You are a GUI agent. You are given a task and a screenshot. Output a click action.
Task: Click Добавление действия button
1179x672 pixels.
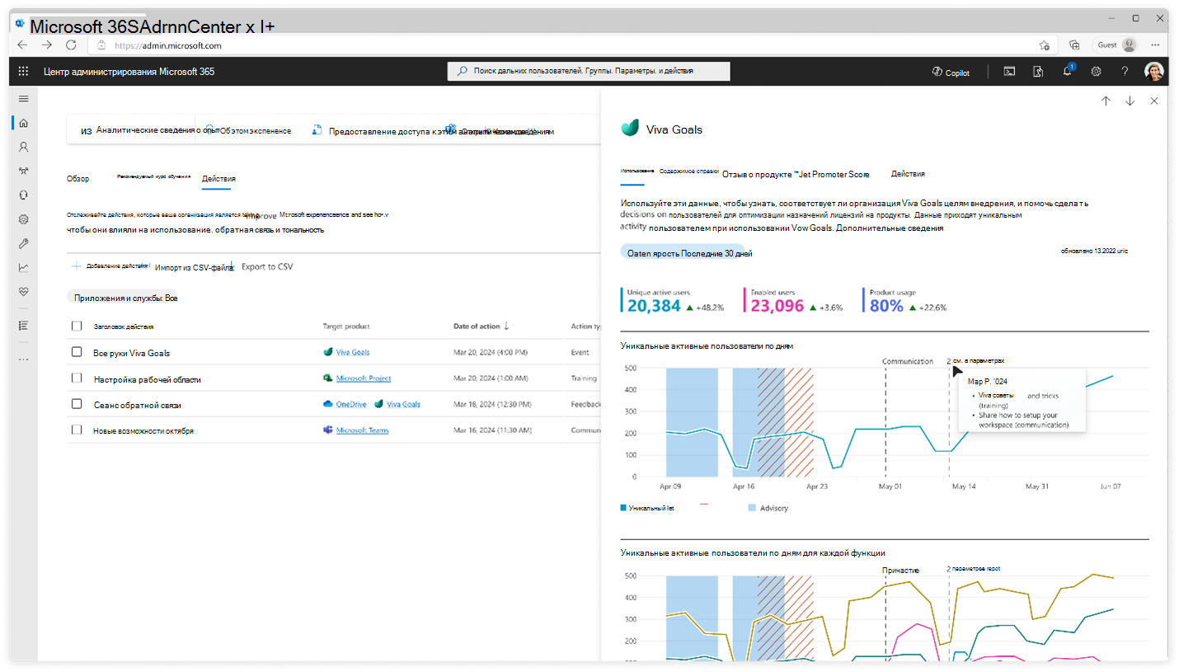110,266
